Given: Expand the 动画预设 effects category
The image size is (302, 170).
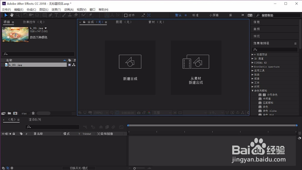Looking at the screenshot, I should (x=252, y=54).
